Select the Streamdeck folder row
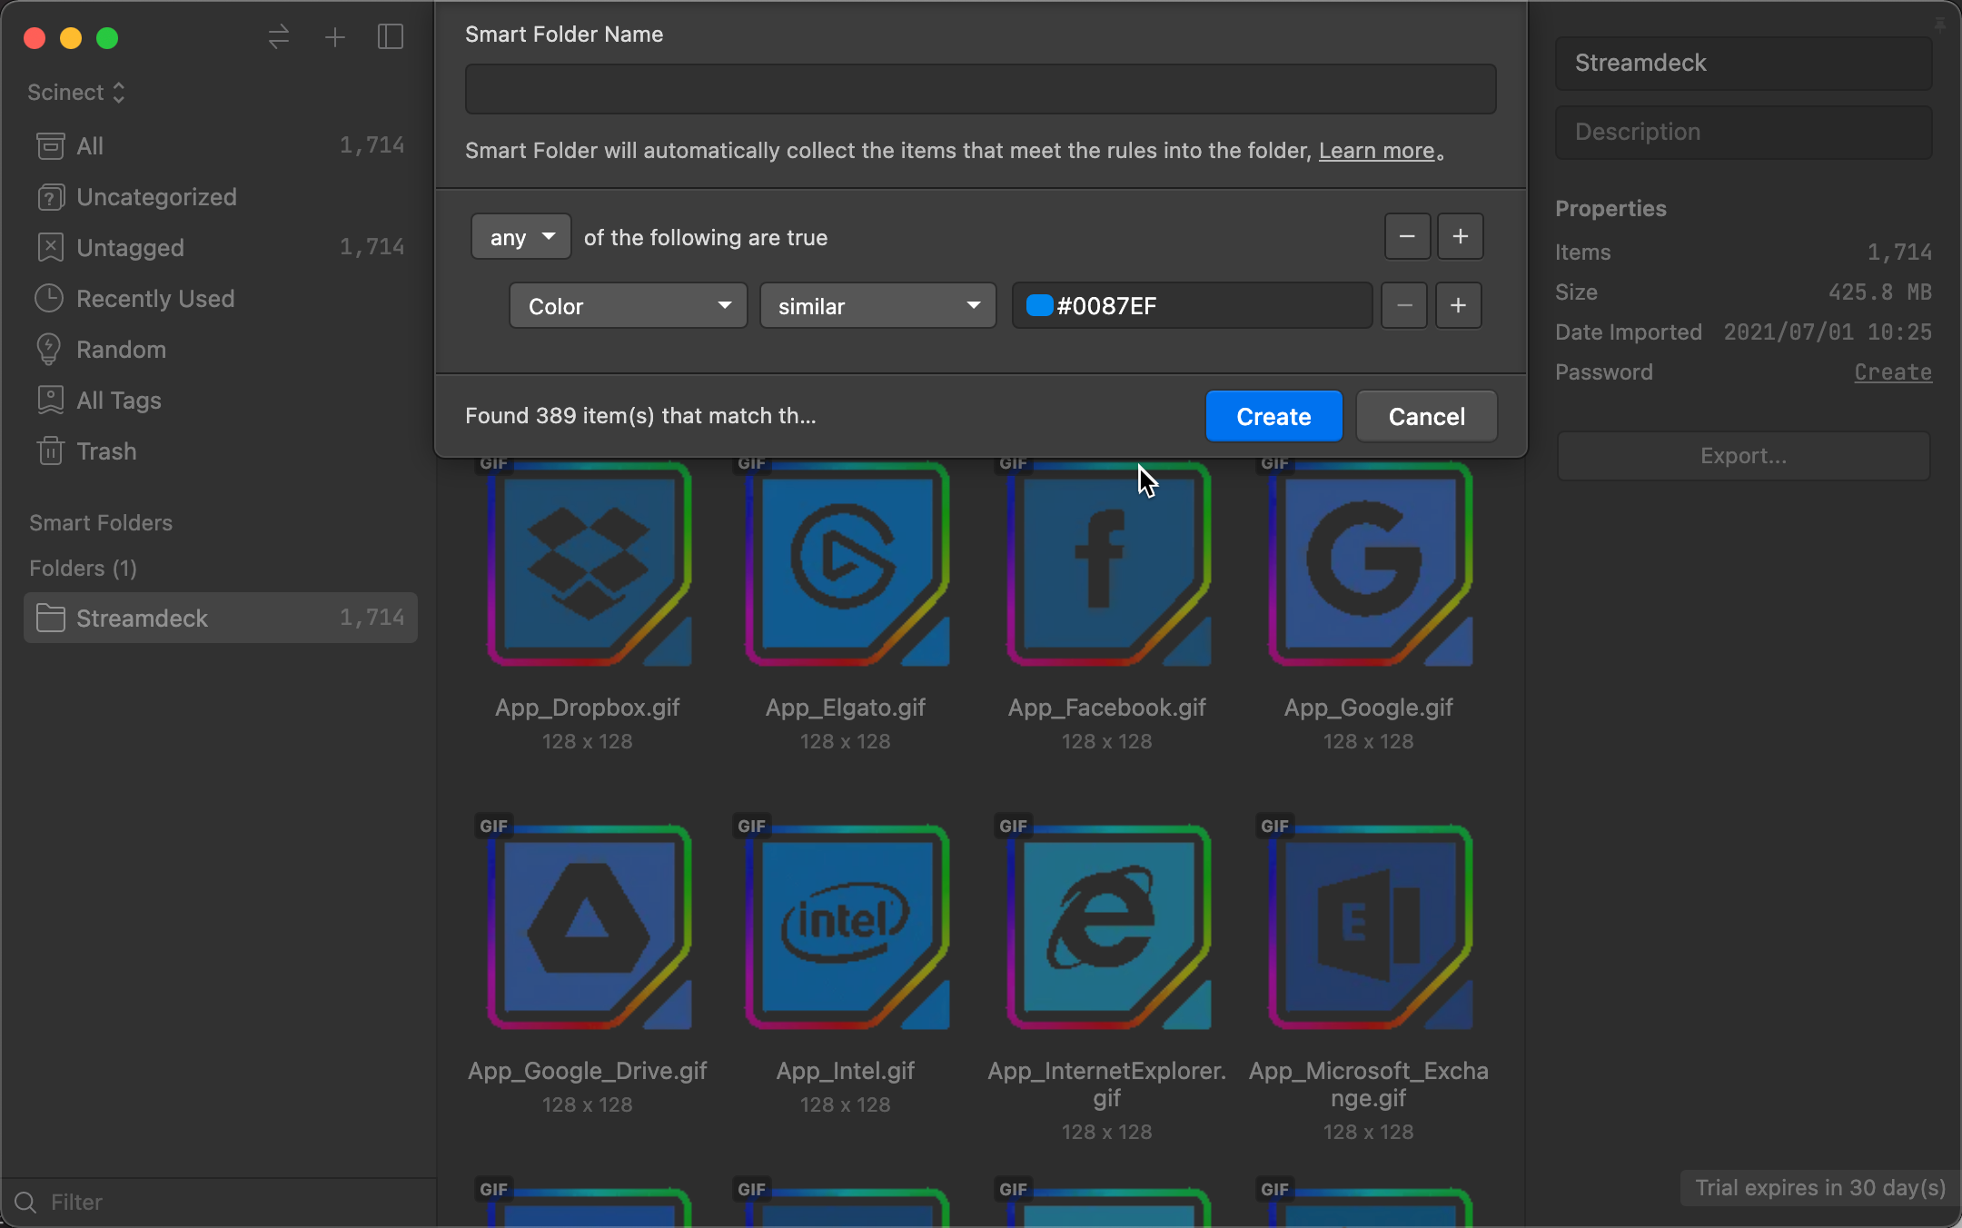This screenshot has width=1962, height=1228. [x=221, y=618]
